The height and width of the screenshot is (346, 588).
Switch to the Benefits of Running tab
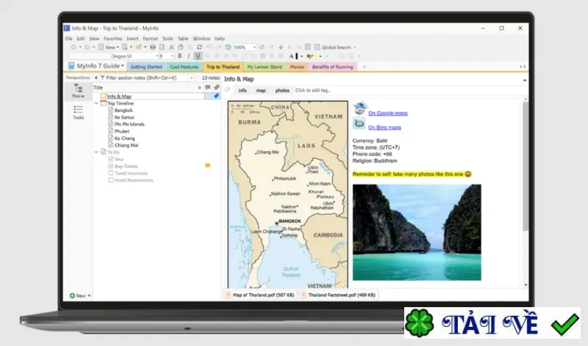click(x=333, y=67)
